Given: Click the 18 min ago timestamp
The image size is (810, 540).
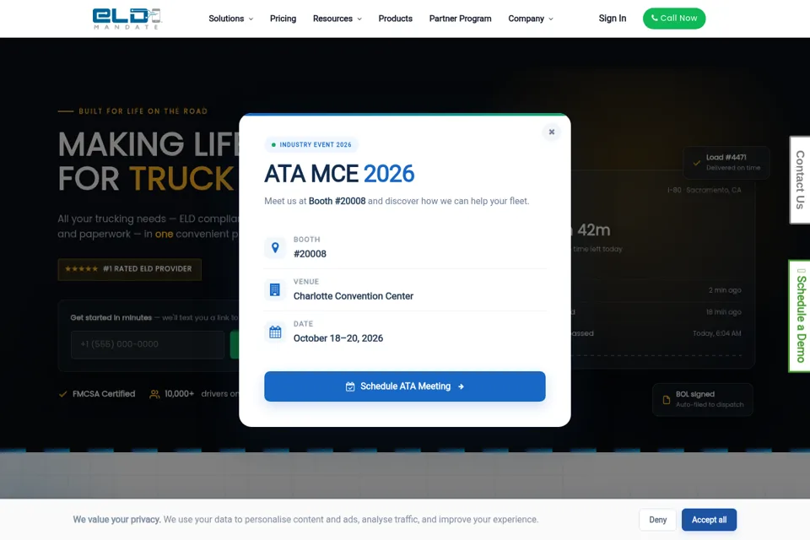Looking at the screenshot, I should click(723, 311).
